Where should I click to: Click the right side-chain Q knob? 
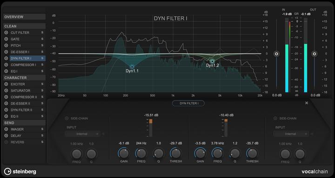coord(300,154)
